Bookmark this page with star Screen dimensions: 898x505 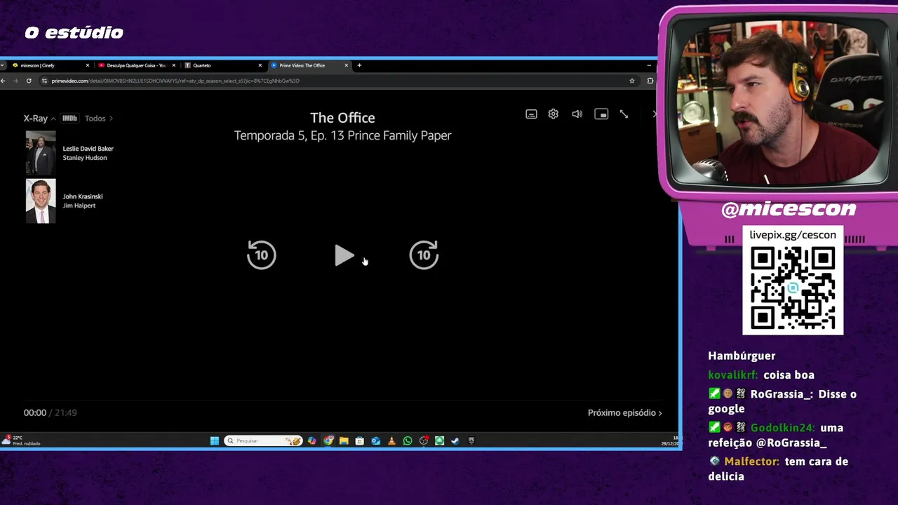pos(632,81)
